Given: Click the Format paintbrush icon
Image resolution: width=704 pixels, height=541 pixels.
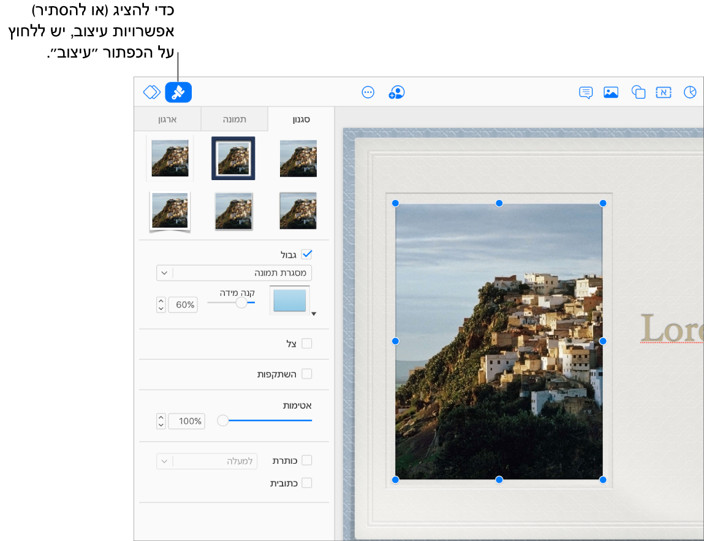Looking at the screenshot, I should coord(178,93).
